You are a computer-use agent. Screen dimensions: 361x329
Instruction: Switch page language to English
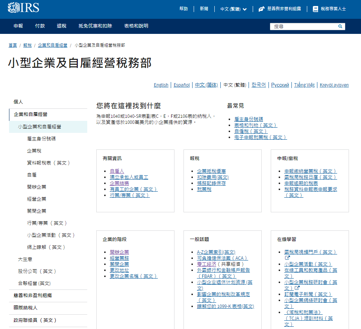(161, 85)
